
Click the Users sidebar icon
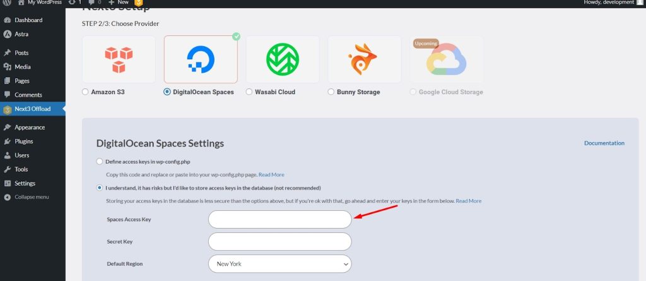7,155
